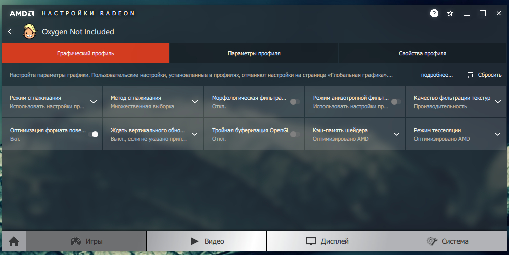Switch to Свойства профиля tab
Viewport: 509px width, 255px height.
click(423, 53)
